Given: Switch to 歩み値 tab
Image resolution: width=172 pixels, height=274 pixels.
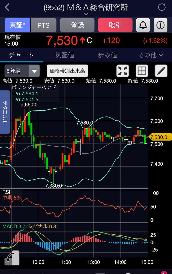Looking at the screenshot, I should tap(107, 55).
